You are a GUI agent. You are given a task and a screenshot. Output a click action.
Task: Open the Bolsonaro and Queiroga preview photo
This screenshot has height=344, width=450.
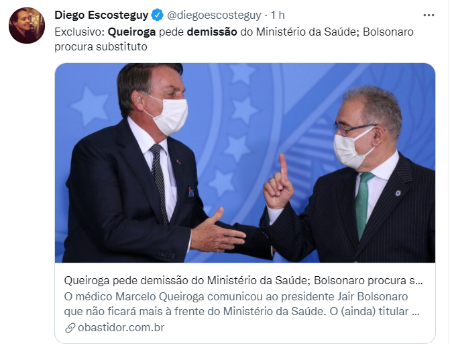(245, 163)
